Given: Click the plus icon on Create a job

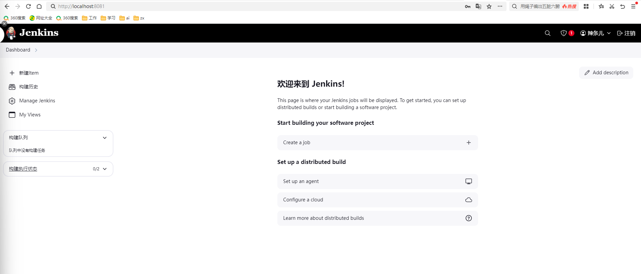Looking at the screenshot, I should point(469,143).
